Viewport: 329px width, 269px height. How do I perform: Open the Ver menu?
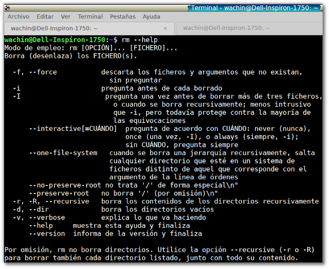click(65, 16)
